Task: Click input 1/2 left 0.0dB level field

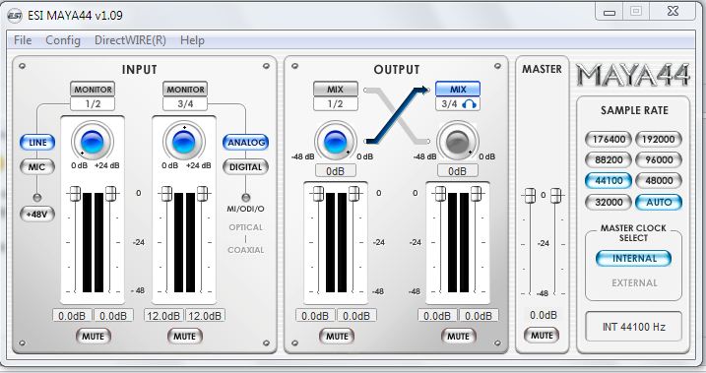Action: point(72,315)
